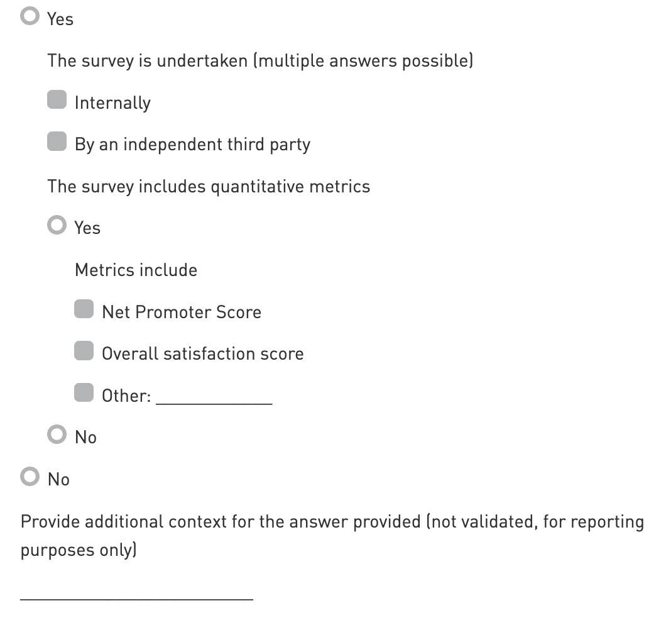
Task: Choose Yes for quantitative metrics
Action: pos(57,226)
